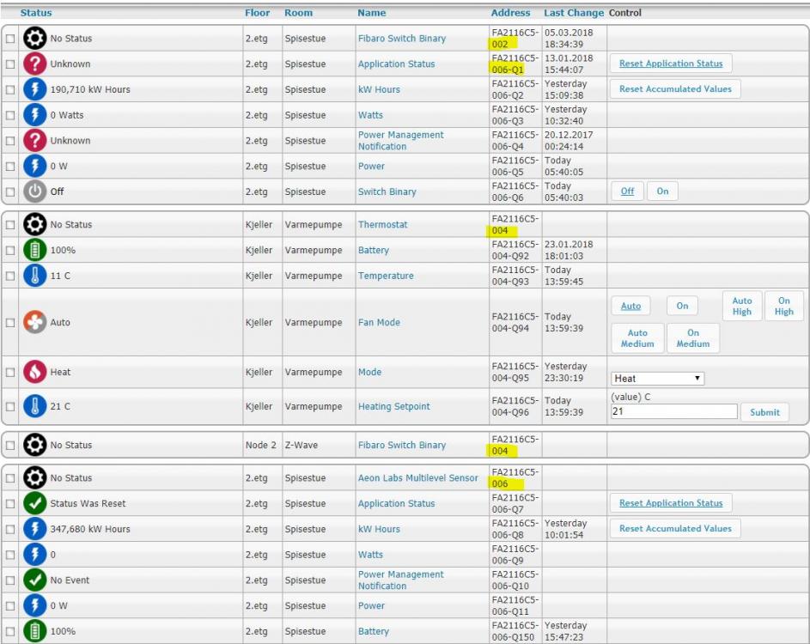Click the Heating Setpoint value input field

coord(673,412)
